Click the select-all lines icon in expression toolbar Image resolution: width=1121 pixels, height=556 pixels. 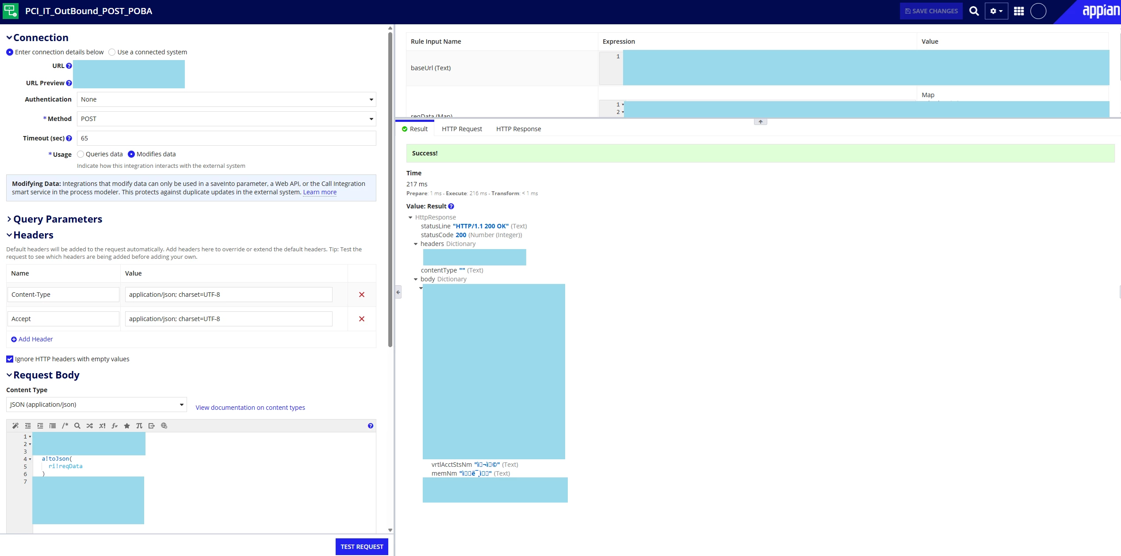click(x=53, y=426)
